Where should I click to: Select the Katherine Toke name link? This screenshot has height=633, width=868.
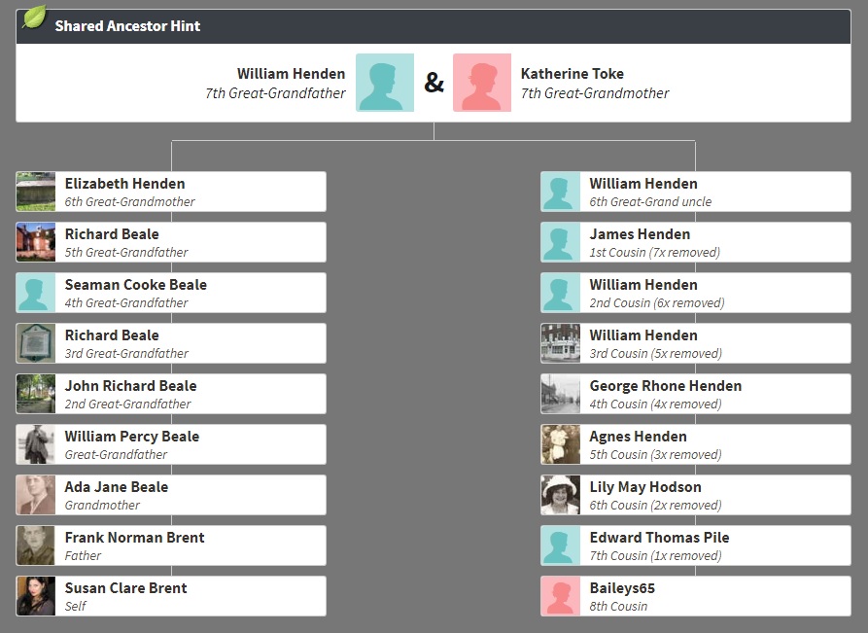pos(572,74)
